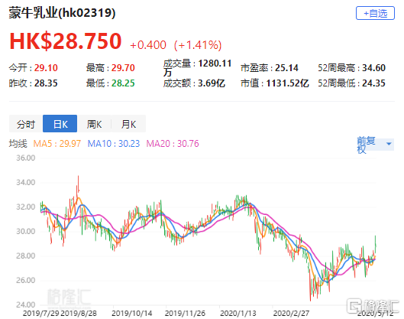Click the MA20 : 30.76 indicator label
Viewport: 404px width, 319px height.
tap(173, 144)
